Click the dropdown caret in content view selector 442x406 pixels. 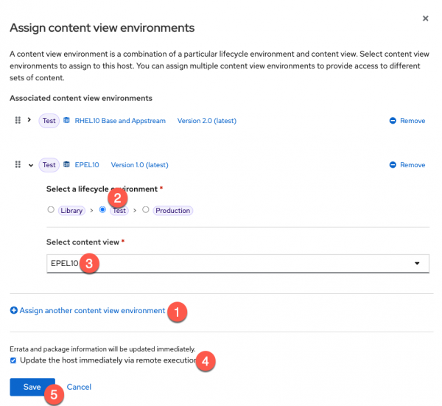(x=417, y=263)
